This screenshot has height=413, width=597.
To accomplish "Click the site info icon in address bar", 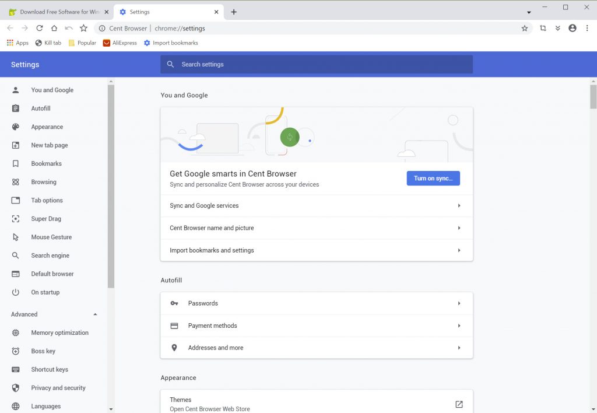I will (102, 28).
